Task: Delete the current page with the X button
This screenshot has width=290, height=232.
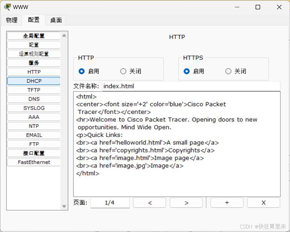Action: click(263, 203)
